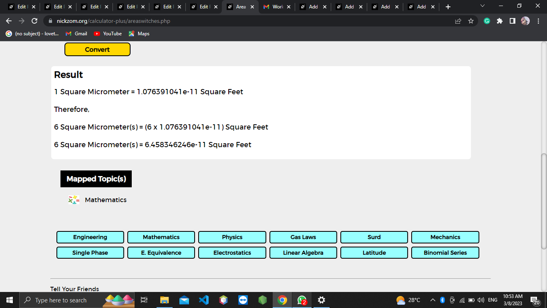Open Task View from the taskbar
The image size is (547, 308).
tap(144, 300)
